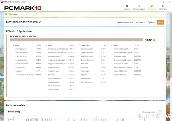The width and height of the screenshot is (172, 121).
Task: Click the Compare button
Action: click(140, 22)
